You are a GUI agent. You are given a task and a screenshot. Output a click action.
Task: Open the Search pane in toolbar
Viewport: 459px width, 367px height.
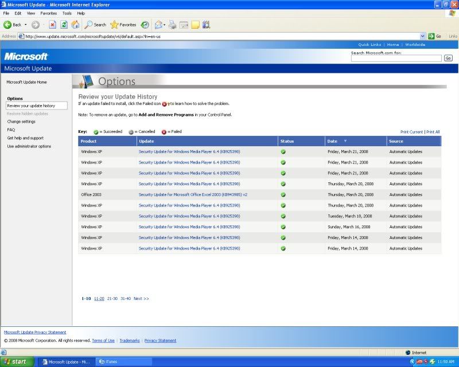[x=95, y=25]
